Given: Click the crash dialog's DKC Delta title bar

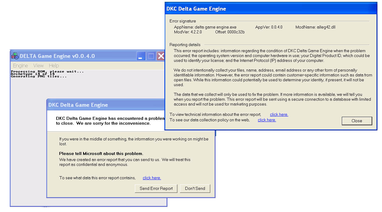Looking at the screenshot, I should [107, 105].
